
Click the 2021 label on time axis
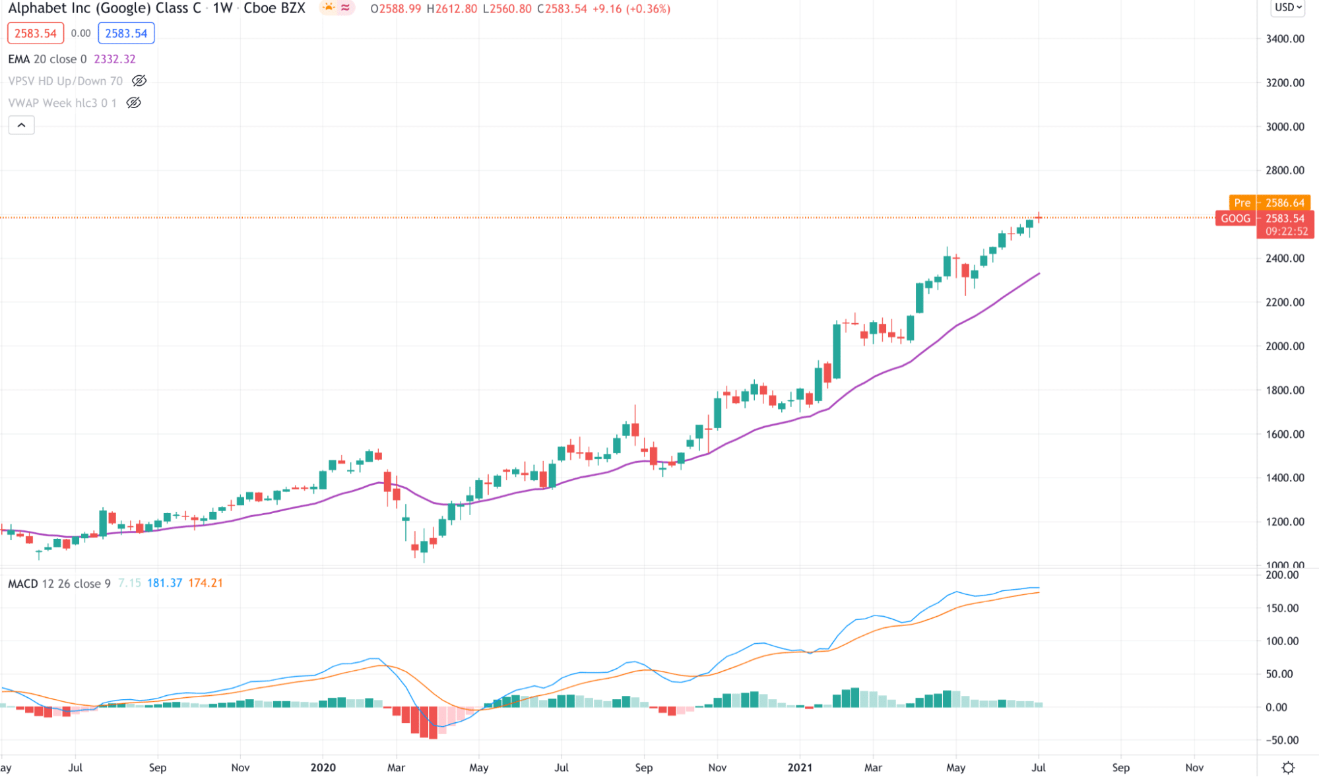coord(800,768)
